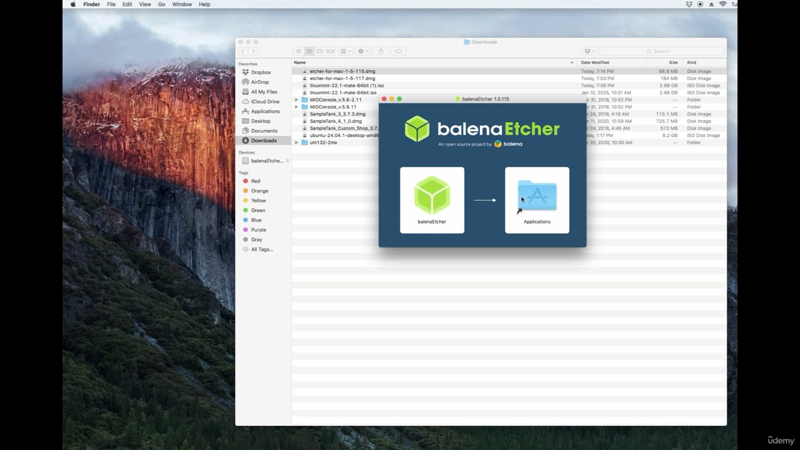Image resolution: width=800 pixels, height=450 pixels.
Task: Open the View menu
Action: [x=145, y=4]
